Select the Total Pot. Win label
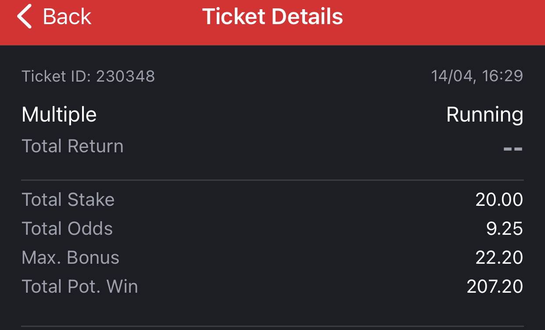This screenshot has height=330, width=545. click(80, 287)
